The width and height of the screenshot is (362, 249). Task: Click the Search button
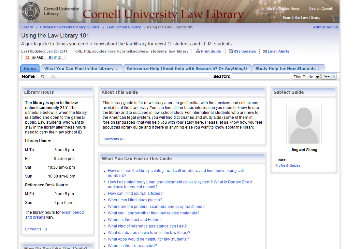pyautogui.click(x=329, y=76)
